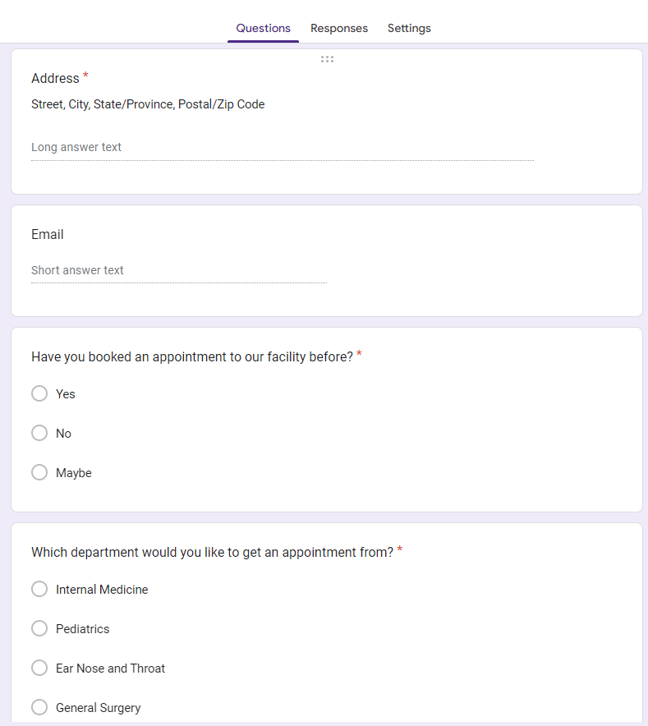
Task: Click the Yes option label text
Action: [x=66, y=394]
